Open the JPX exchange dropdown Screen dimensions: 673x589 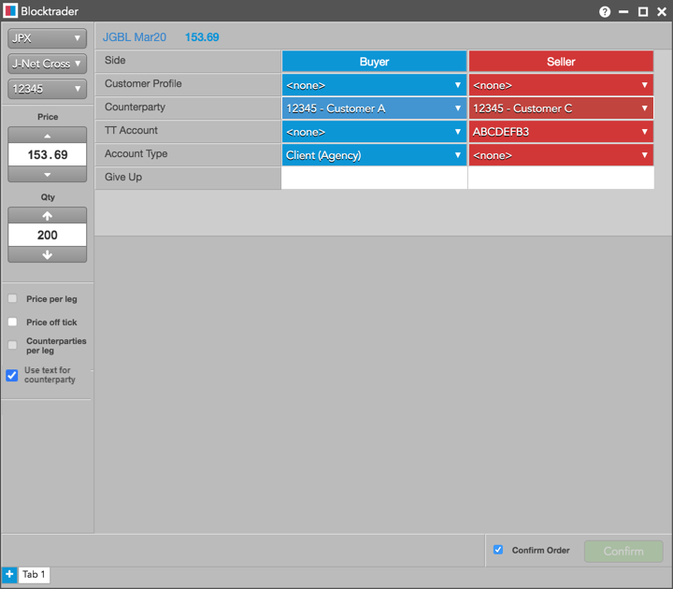(x=47, y=38)
